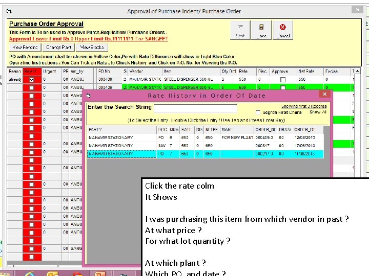Image resolution: width=369 pixels, height=276 pixels.
Task: Click the red Approval Lower Limit link text
Action: [x=89, y=39]
